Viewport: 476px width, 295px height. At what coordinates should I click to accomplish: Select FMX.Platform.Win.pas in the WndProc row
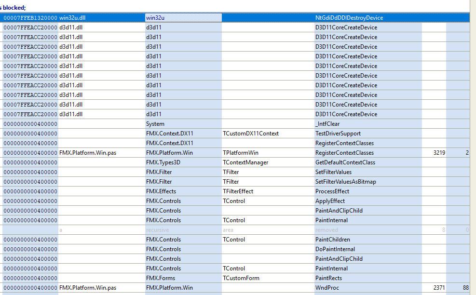click(101, 288)
